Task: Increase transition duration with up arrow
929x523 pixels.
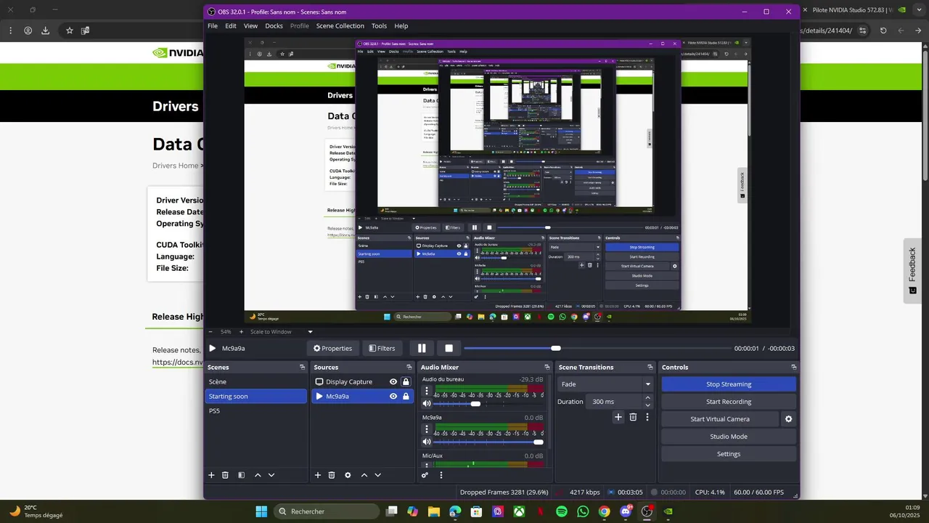Action: click(x=648, y=398)
